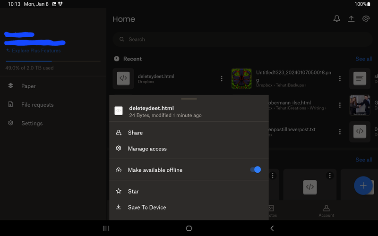The height and width of the screenshot is (236, 378).
Task: Open the notifications bell icon
Action: point(337,19)
